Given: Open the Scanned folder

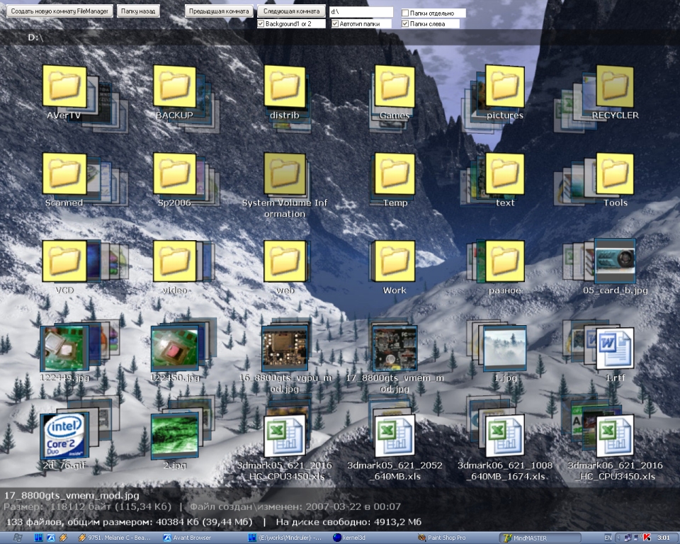Looking at the screenshot, I should pyautogui.click(x=64, y=174).
